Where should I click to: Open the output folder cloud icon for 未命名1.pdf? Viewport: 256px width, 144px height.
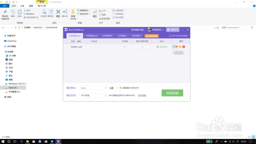[177, 47]
